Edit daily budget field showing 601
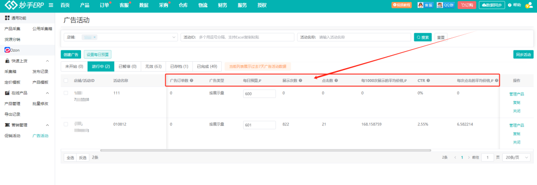Viewport: 537px width, 185px height. coord(260,125)
